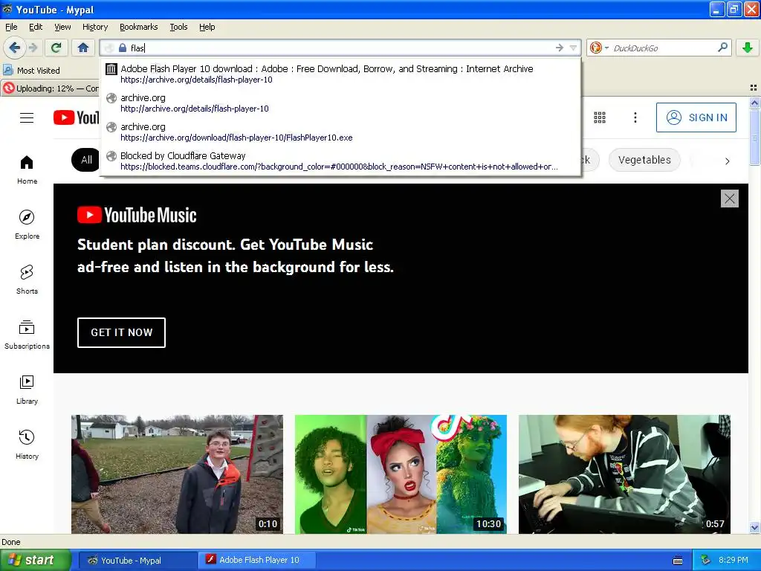Switch to YouTube - Mypal taskbar button
The height and width of the screenshot is (571, 761).
point(137,561)
